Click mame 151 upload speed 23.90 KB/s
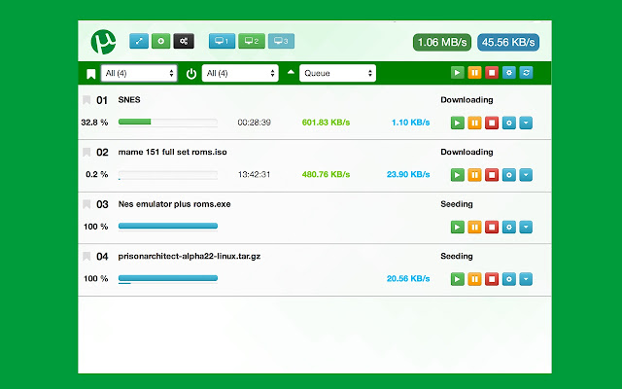Viewport: 622px width, 389px height. [408, 174]
